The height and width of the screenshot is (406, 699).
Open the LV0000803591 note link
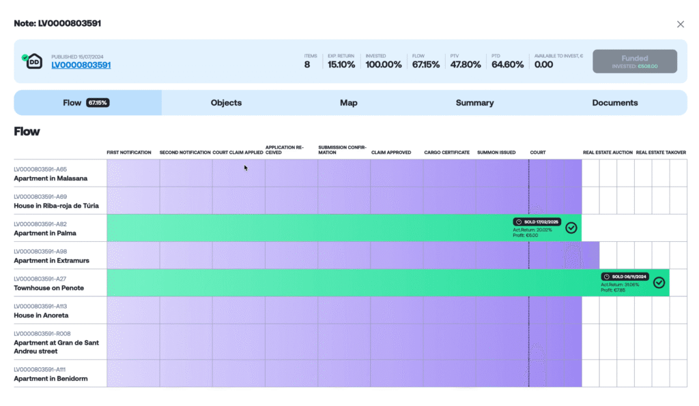coord(81,65)
